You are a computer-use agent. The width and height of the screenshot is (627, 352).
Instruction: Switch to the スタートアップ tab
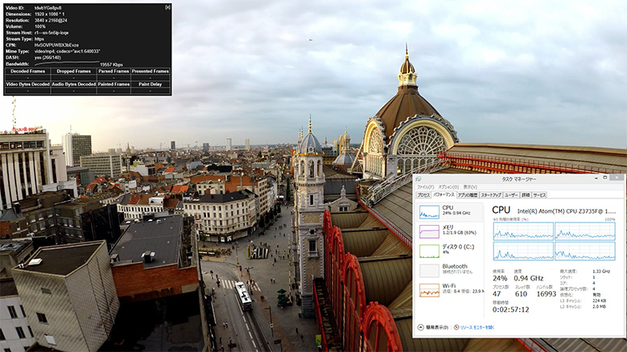point(491,195)
